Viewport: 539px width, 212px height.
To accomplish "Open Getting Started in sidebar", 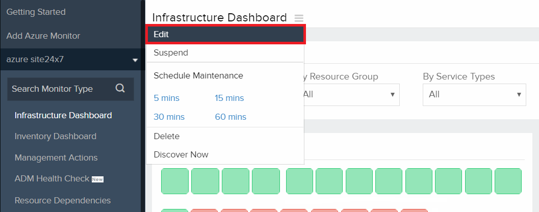I will coord(36,12).
